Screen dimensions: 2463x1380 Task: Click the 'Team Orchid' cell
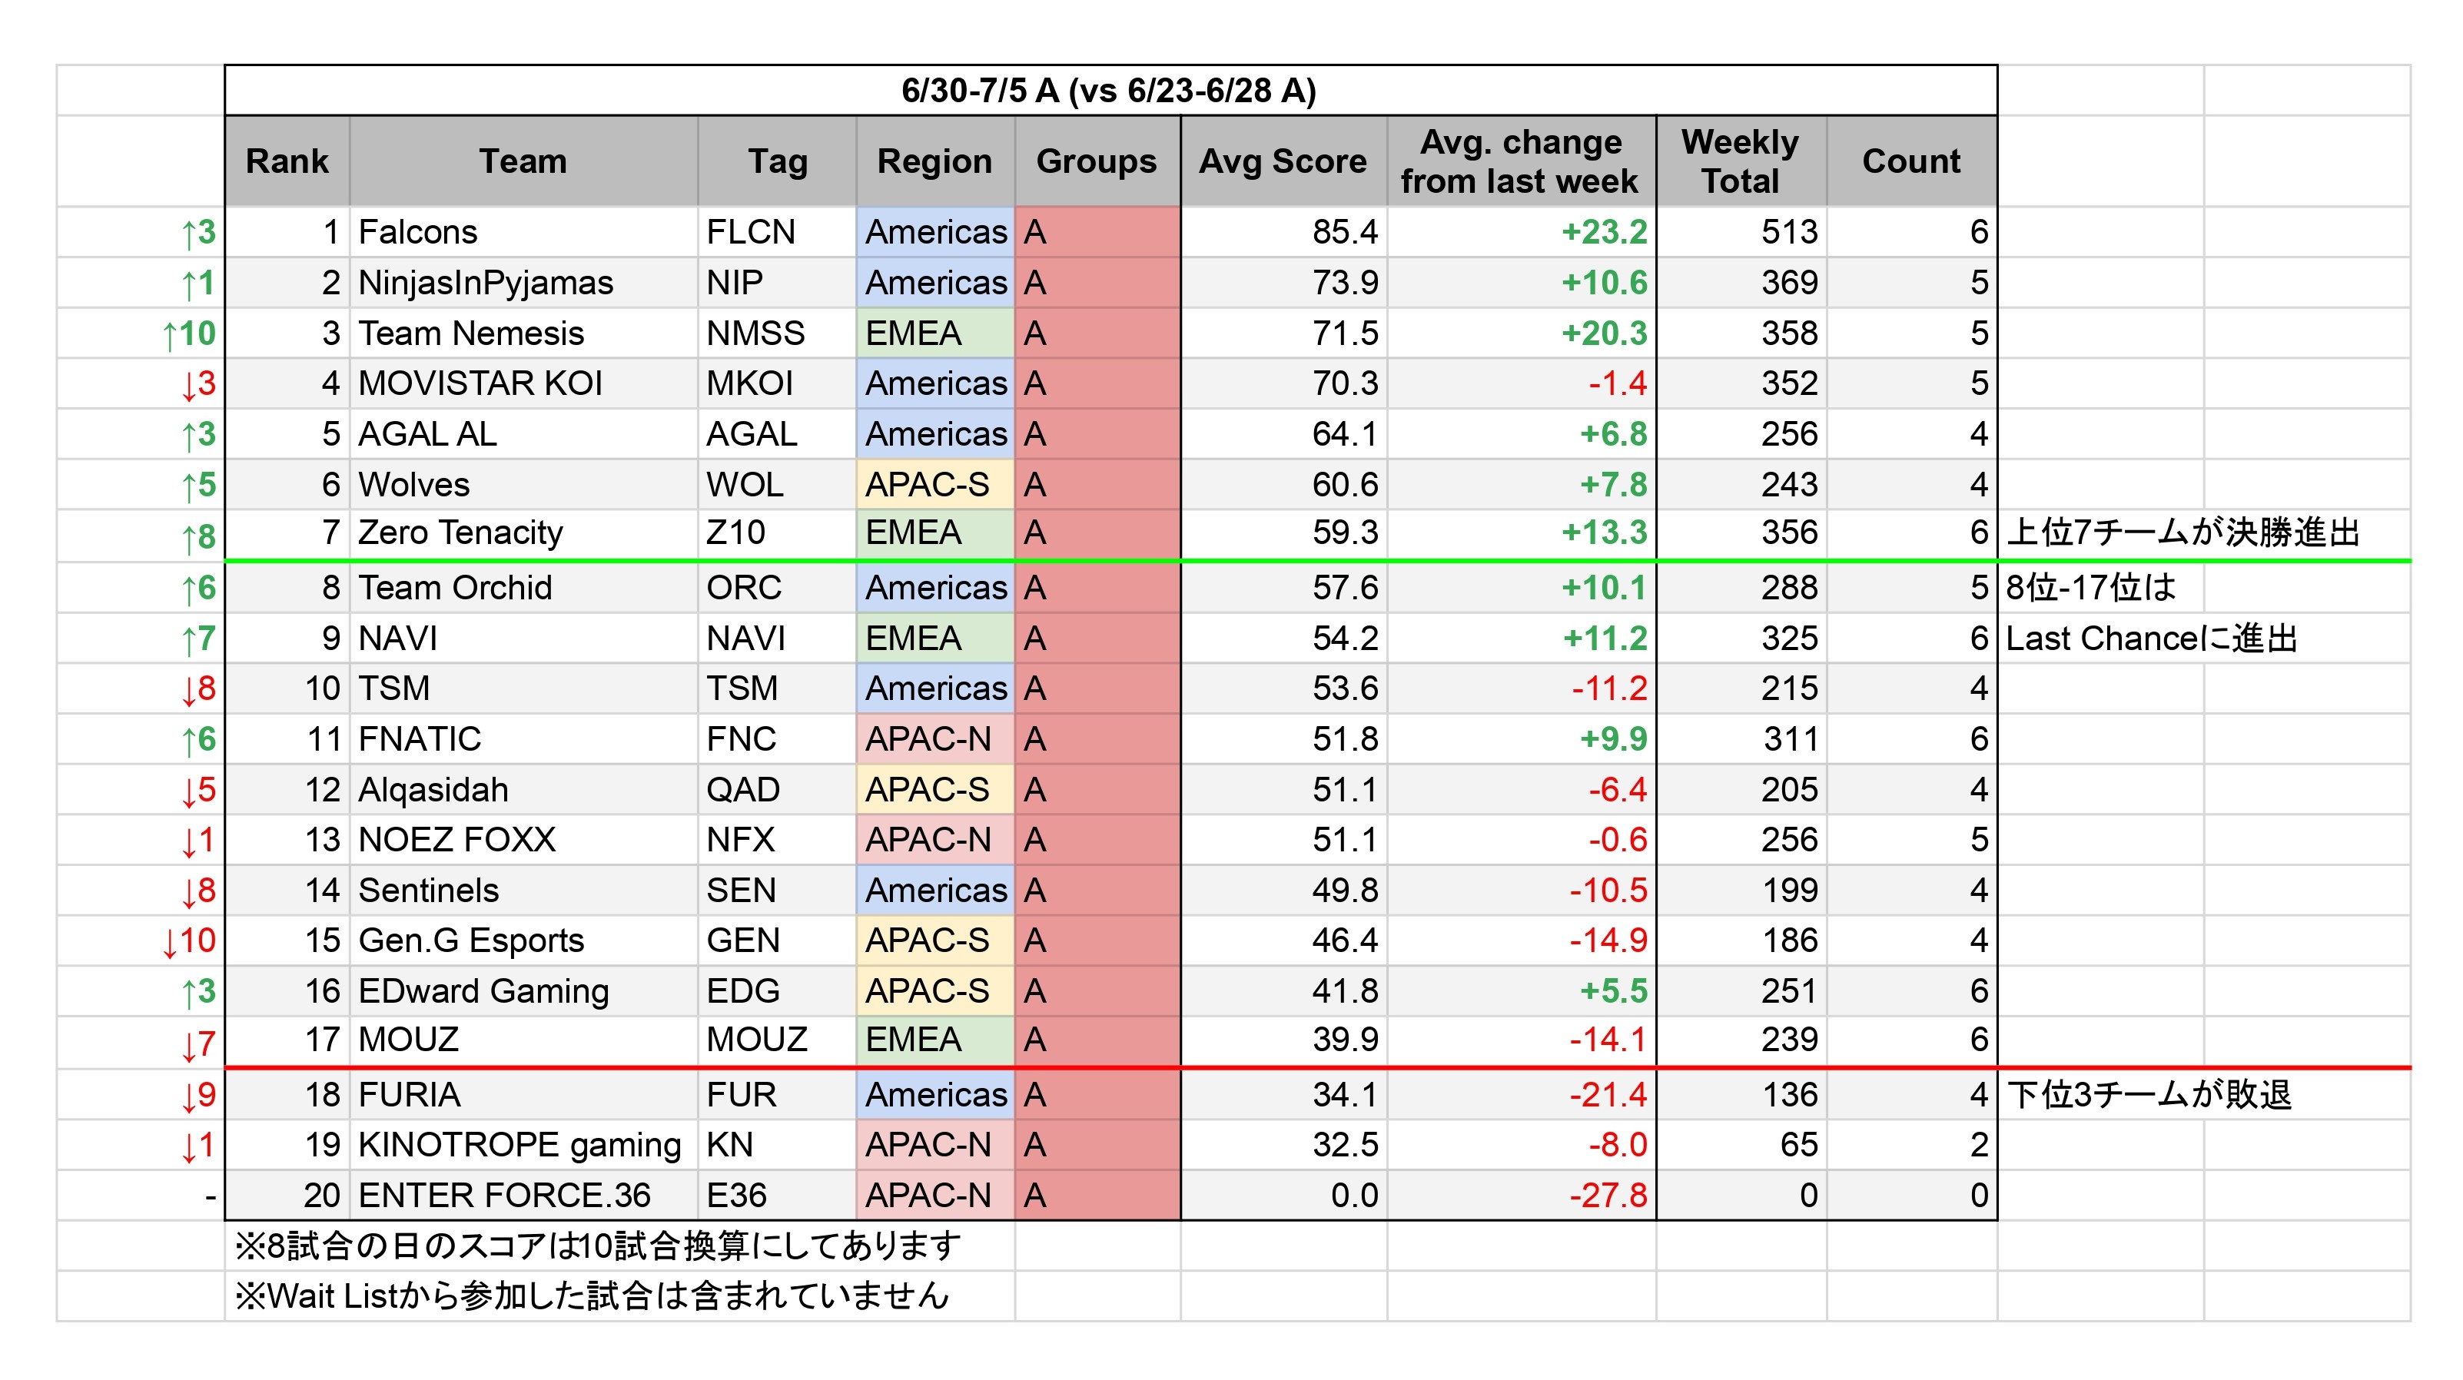click(x=523, y=588)
